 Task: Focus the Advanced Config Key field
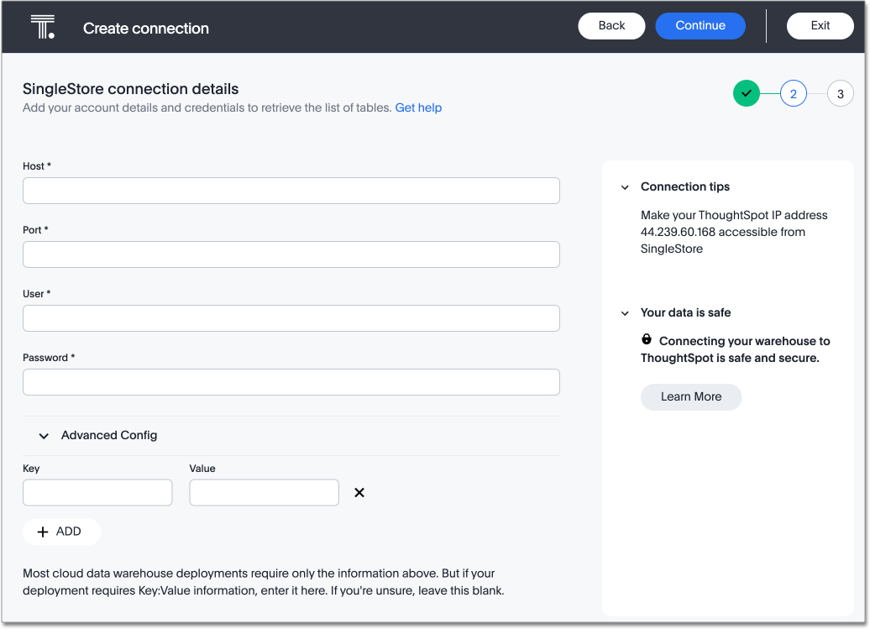pos(97,493)
